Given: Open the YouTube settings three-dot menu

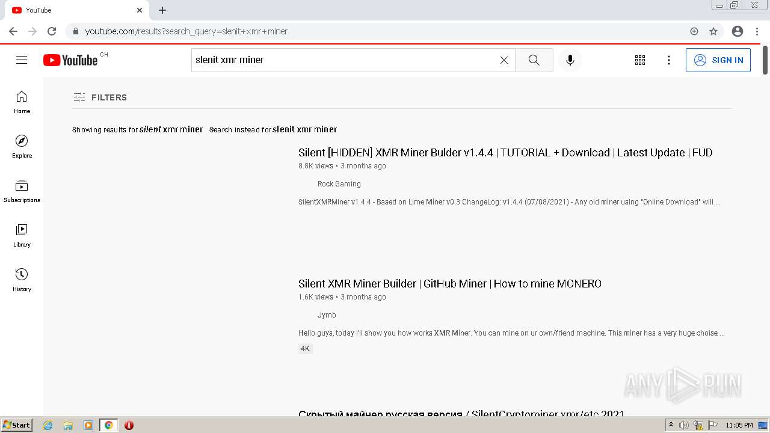Looking at the screenshot, I should [x=669, y=60].
